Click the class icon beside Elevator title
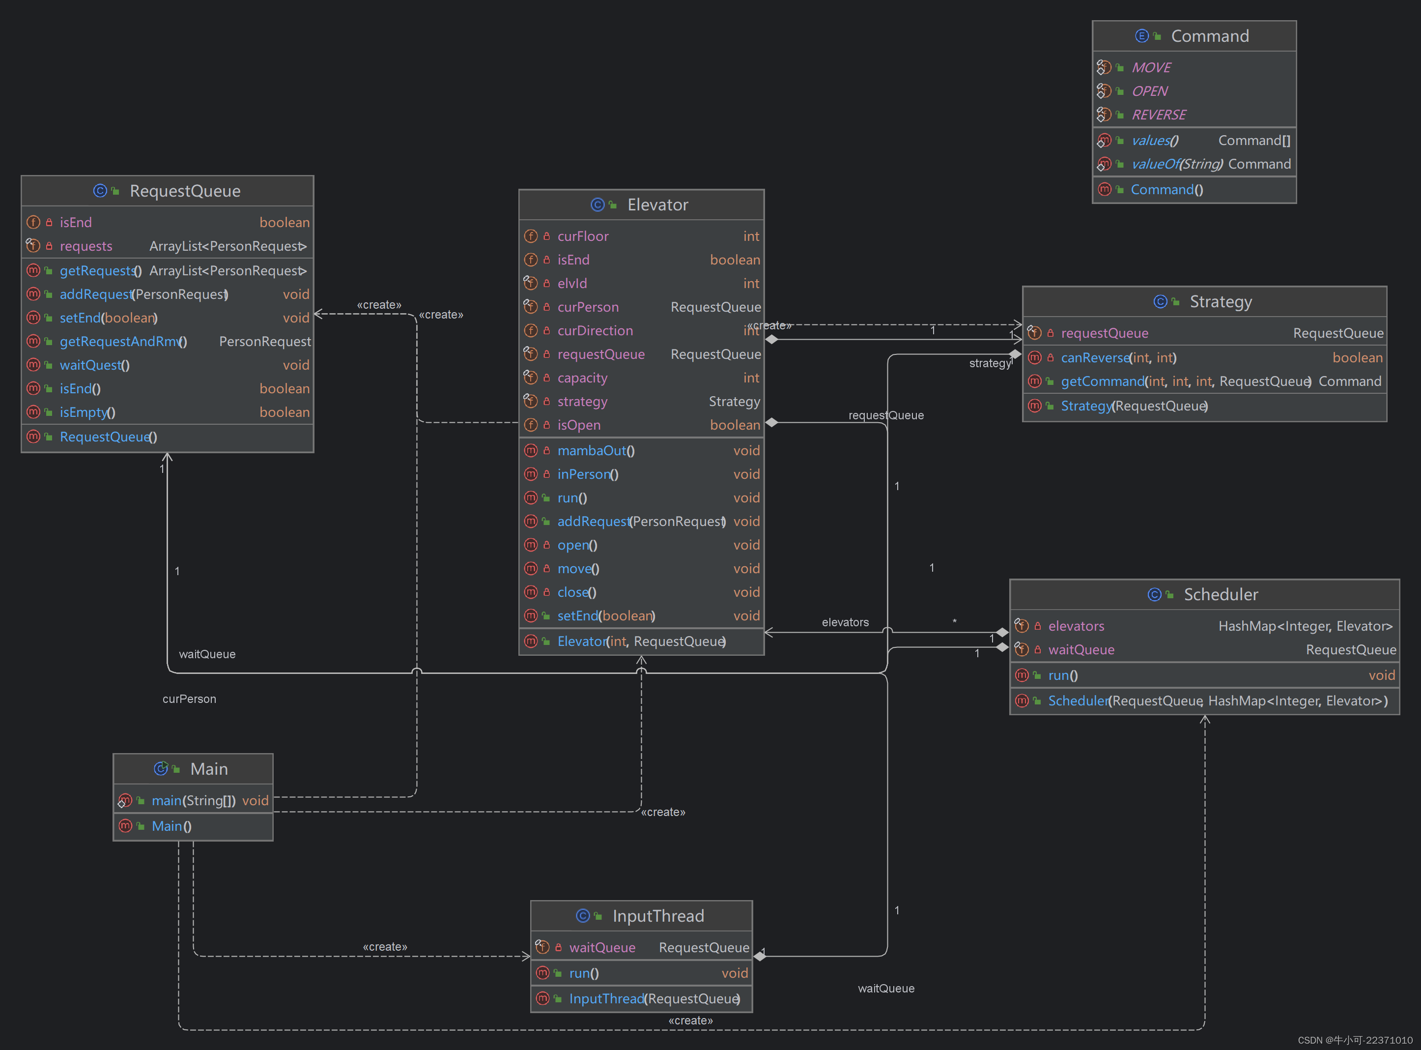Screen dimensions: 1421x1050 click(x=597, y=204)
